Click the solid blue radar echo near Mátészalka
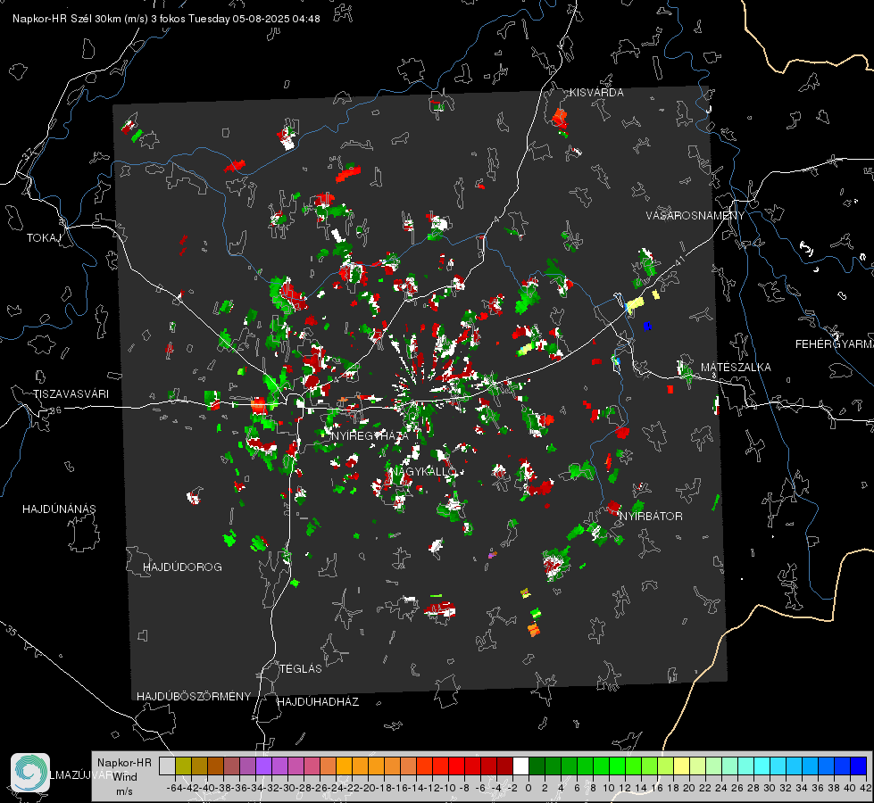Image resolution: width=874 pixels, height=803 pixels. [x=647, y=326]
